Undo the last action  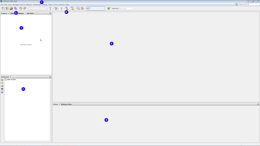pyautogui.click(x=20, y=8)
